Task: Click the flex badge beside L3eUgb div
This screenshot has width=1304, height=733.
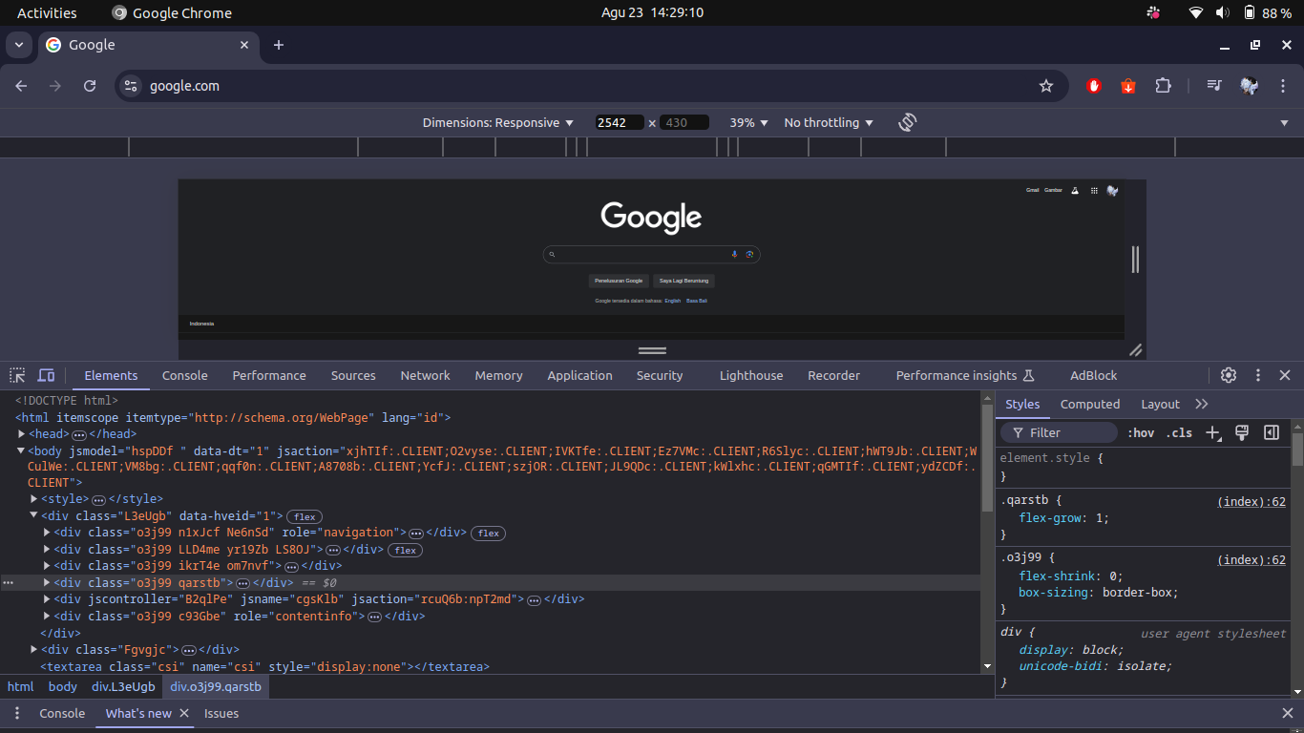Action: click(x=305, y=516)
